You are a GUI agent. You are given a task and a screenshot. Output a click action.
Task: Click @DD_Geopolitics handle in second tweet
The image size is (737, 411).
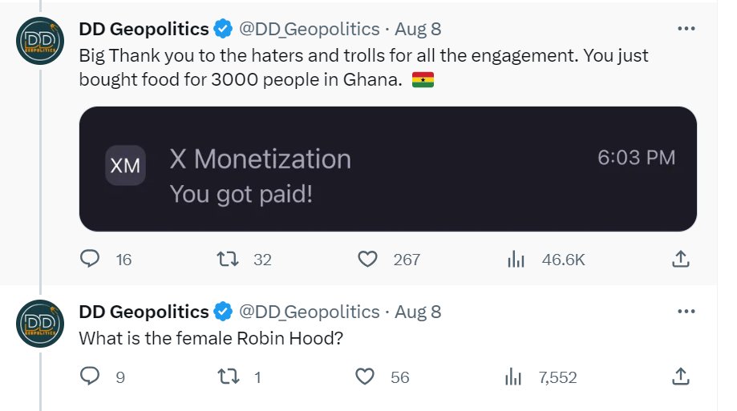coord(310,312)
